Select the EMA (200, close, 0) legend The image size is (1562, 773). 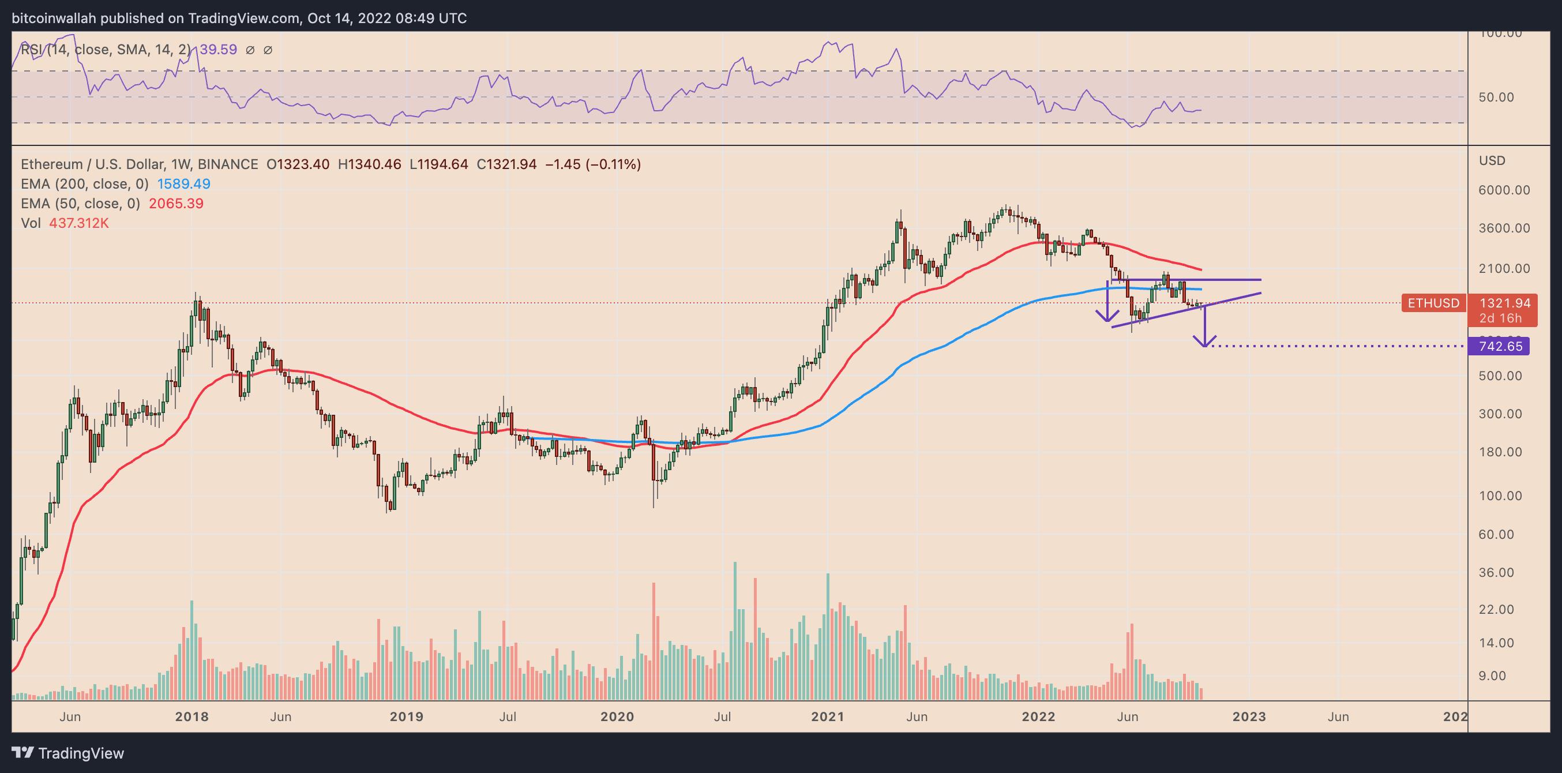[x=84, y=183]
